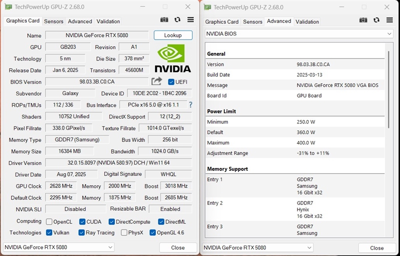
Task: Click Subvendor field Galaxy
Action: (x=70, y=93)
